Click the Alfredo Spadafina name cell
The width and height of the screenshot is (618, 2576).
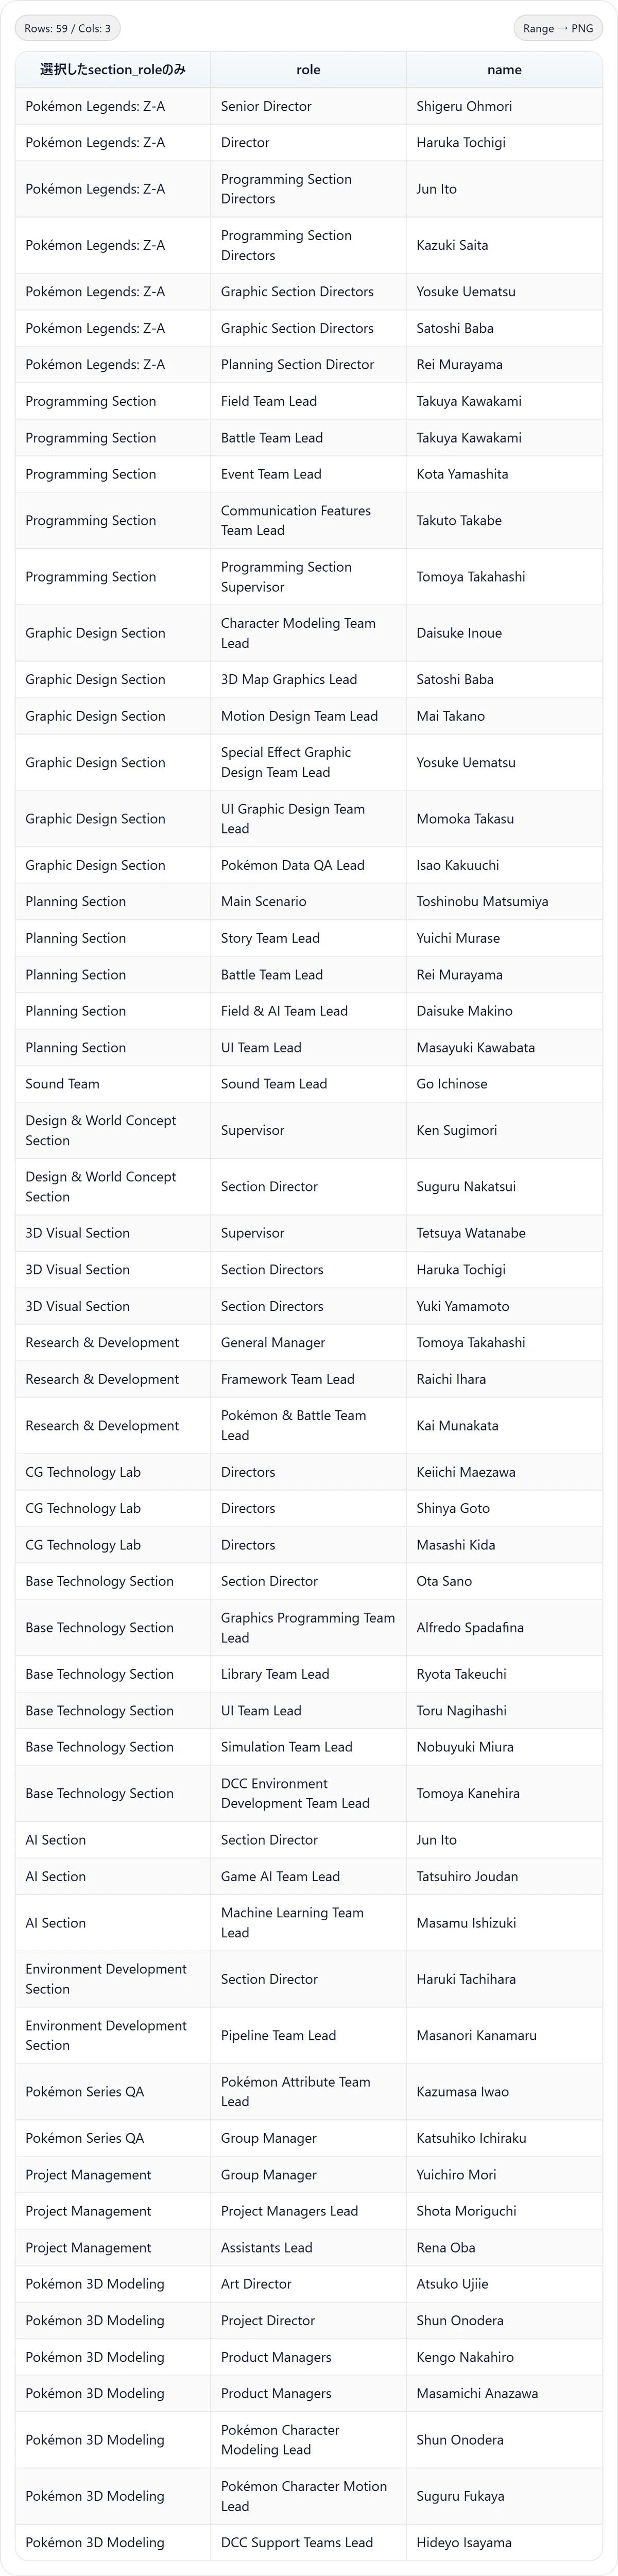(504, 1628)
